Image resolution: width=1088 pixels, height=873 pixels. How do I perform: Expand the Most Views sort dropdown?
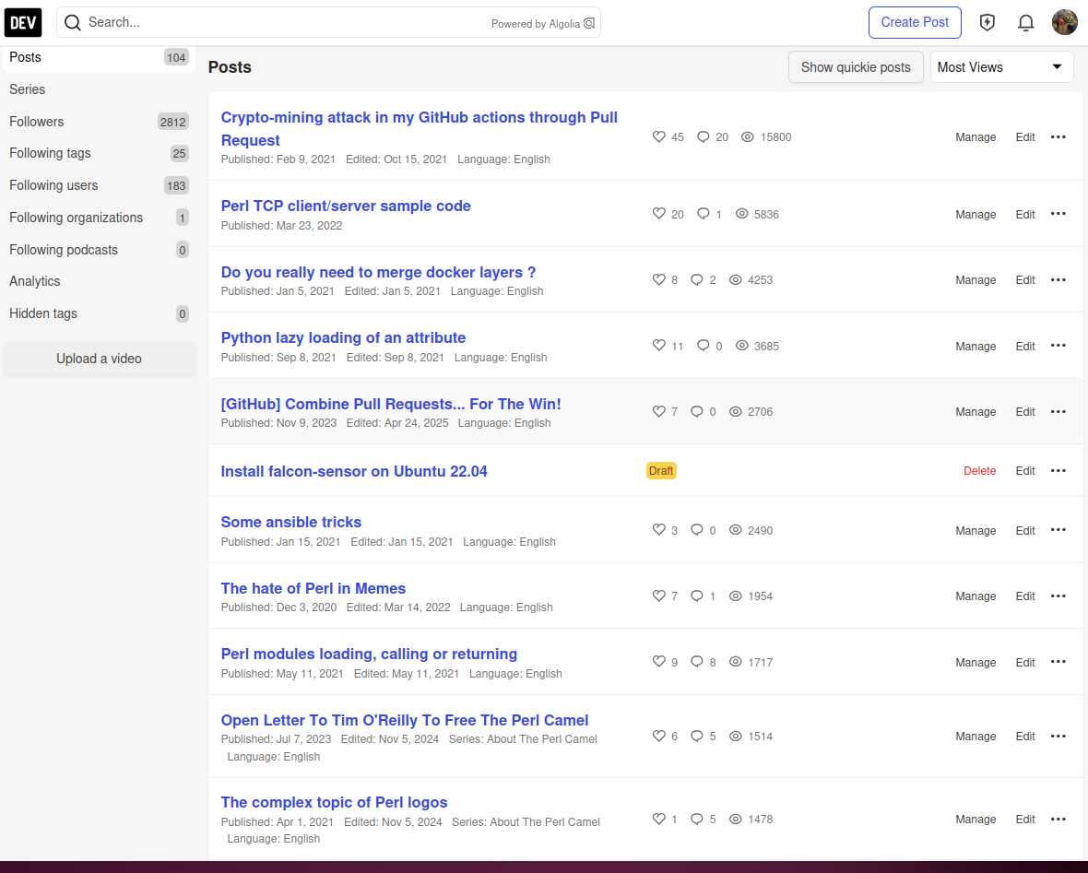click(x=1001, y=67)
